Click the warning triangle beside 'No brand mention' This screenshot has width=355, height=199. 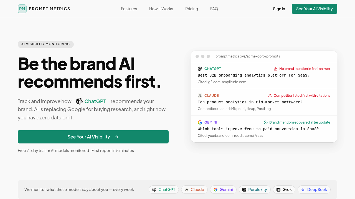(x=275, y=69)
